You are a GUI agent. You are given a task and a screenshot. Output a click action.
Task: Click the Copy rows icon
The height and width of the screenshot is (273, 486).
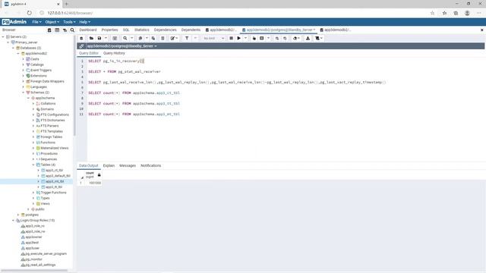click(x=140, y=38)
